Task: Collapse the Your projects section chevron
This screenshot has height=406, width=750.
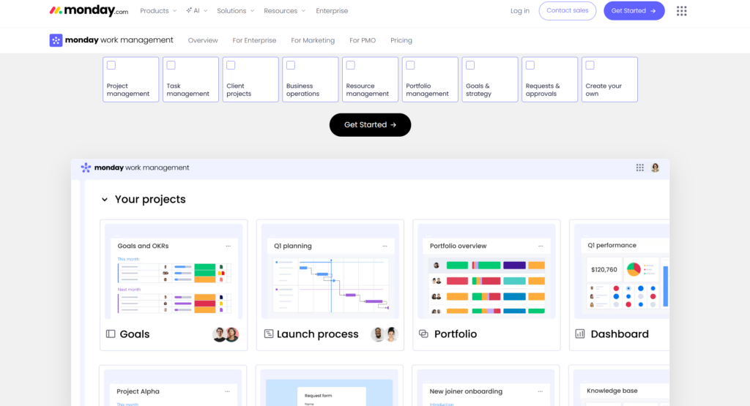Action: click(105, 200)
